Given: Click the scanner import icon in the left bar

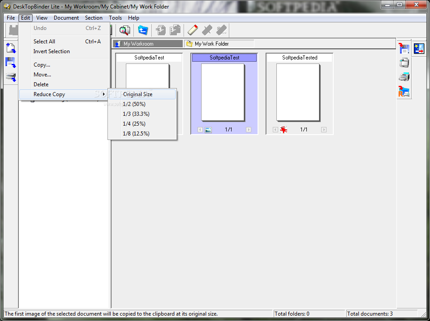Looking at the screenshot, I should pos(11,76).
